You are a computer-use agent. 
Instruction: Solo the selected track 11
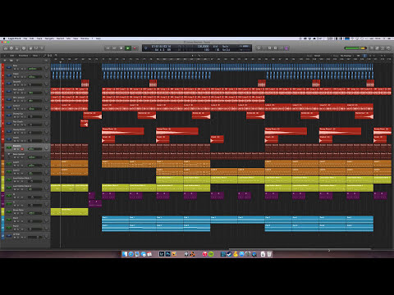[x=18, y=149]
